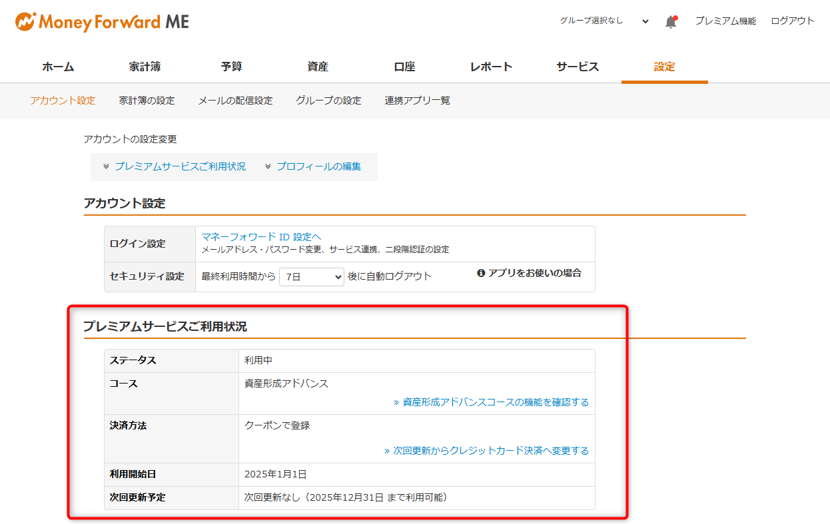830x524 pixels.
Task: Open マネーフォワード ID 設定へ link
Action: (x=261, y=236)
